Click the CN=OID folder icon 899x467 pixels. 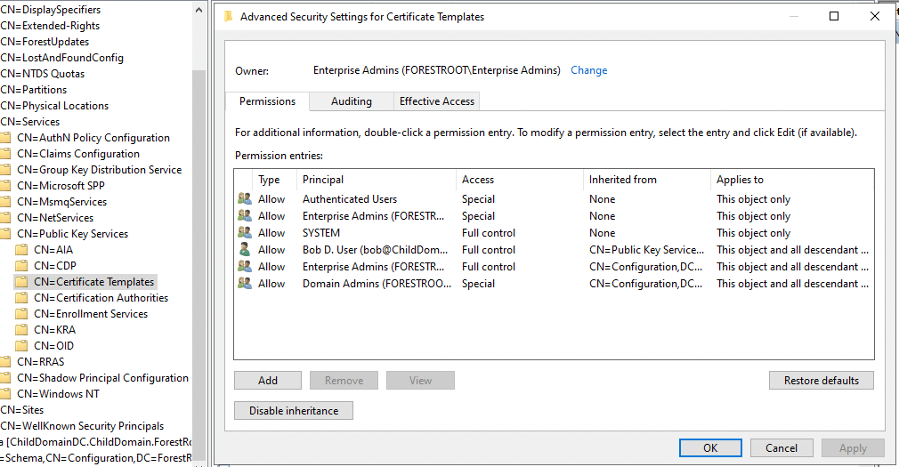pos(22,346)
